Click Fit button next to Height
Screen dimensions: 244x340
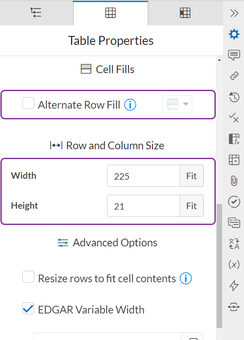point(192,206)
